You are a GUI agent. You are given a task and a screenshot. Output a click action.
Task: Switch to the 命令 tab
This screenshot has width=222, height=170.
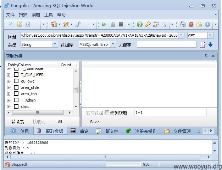click(x=79, y=131)
